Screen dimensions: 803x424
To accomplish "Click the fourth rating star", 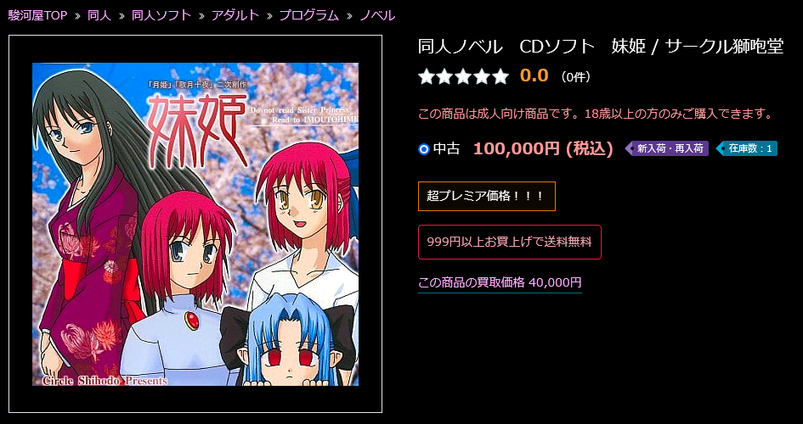I will (x=482, y=76).
